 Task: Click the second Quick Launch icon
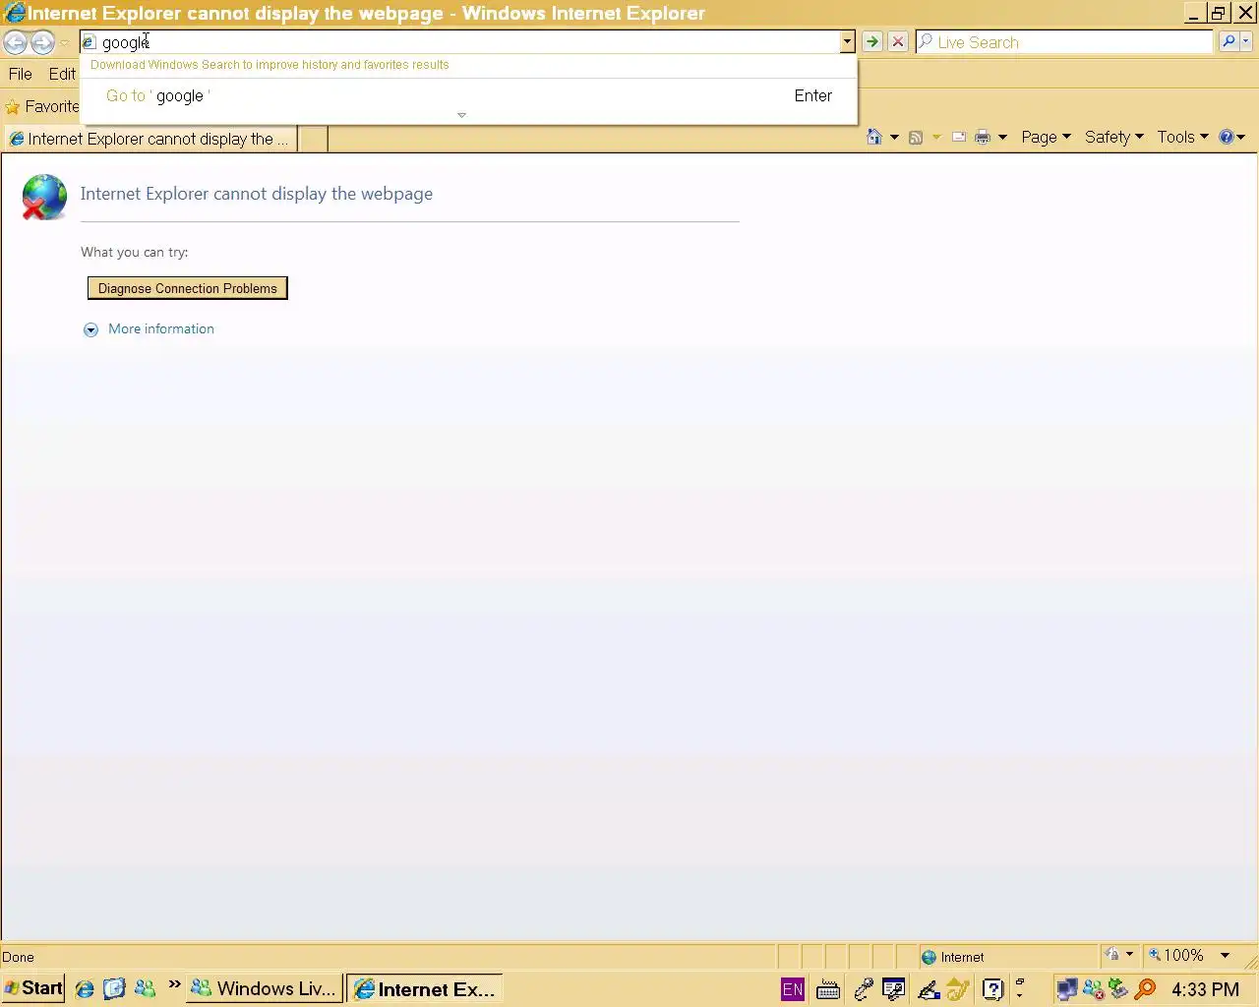point(114,988)
